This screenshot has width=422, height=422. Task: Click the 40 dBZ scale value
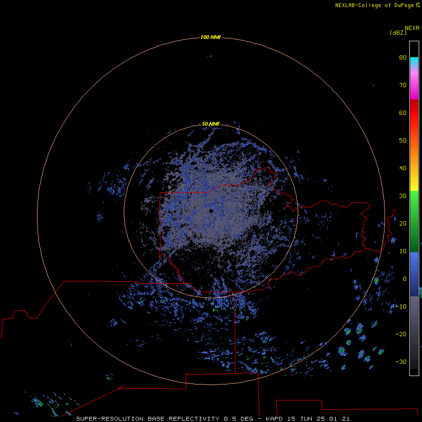(x=403, y=168)
